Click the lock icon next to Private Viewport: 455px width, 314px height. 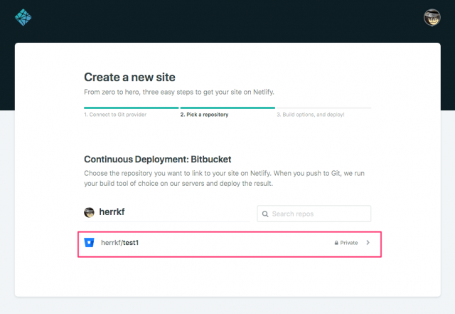pyautogui.click(x=336, y=243)
